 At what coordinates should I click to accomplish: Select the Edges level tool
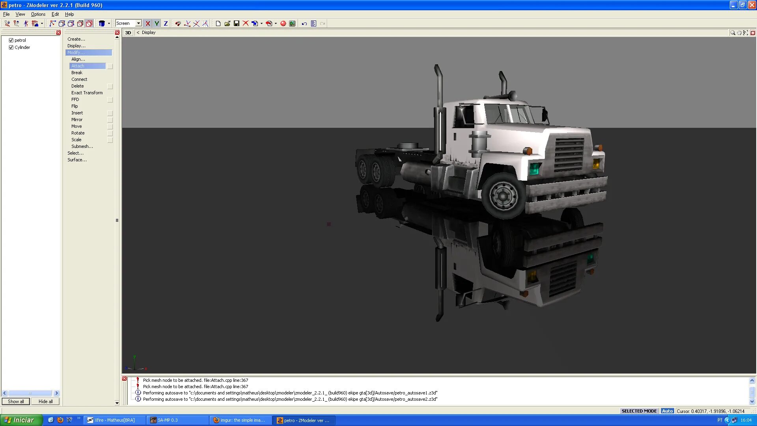point(62,24)
